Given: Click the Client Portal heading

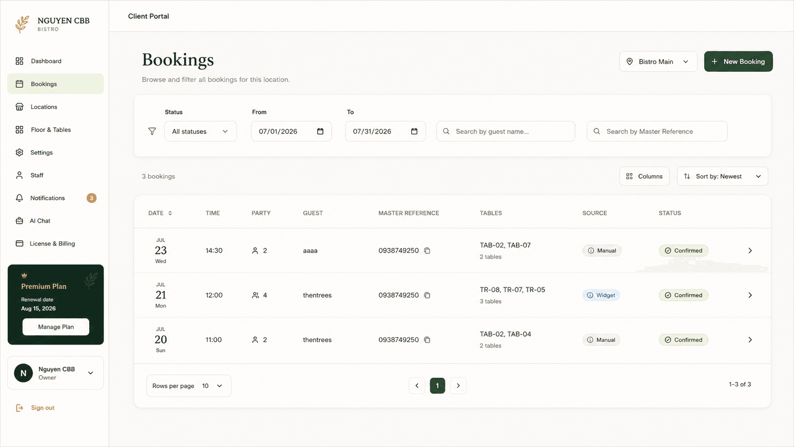Looking at the screenshot, I should (149, 16).
